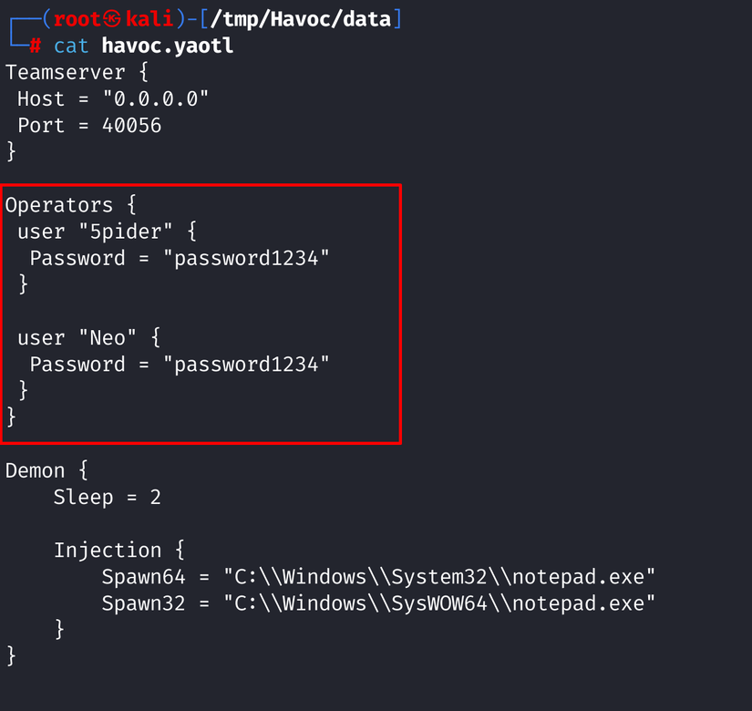
Task: Click the Demon block header
Action: (35, 471)
